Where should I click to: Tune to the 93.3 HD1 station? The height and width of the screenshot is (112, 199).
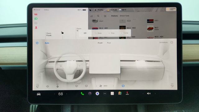(x=100, y=28)
